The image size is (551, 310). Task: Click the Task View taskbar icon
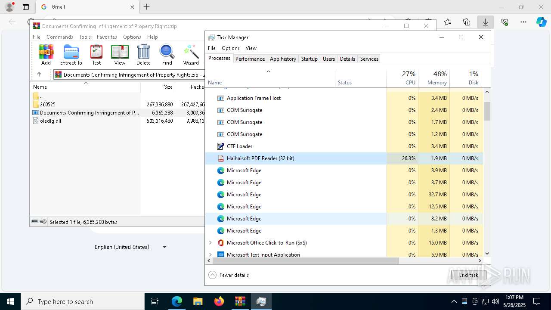coord(155,301)
